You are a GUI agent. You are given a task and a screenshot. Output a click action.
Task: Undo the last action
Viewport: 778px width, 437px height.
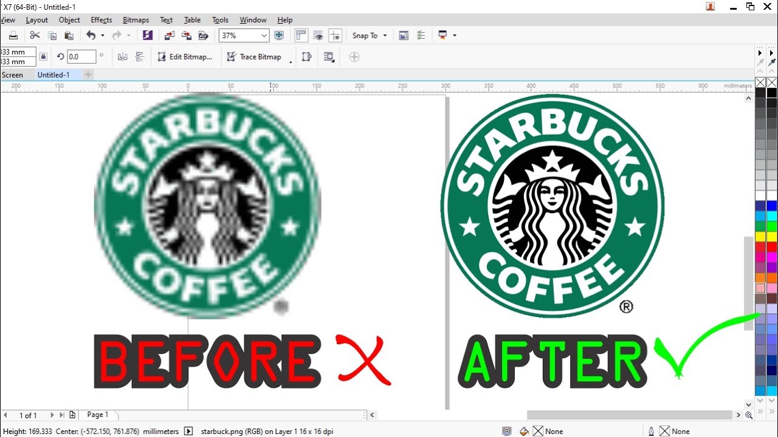click(x=91, y=35)
